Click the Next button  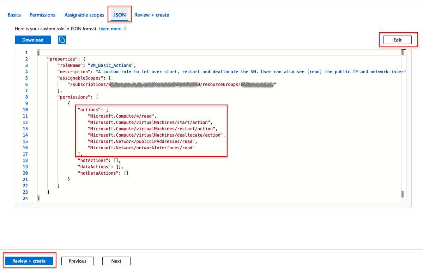coord(116,260)
